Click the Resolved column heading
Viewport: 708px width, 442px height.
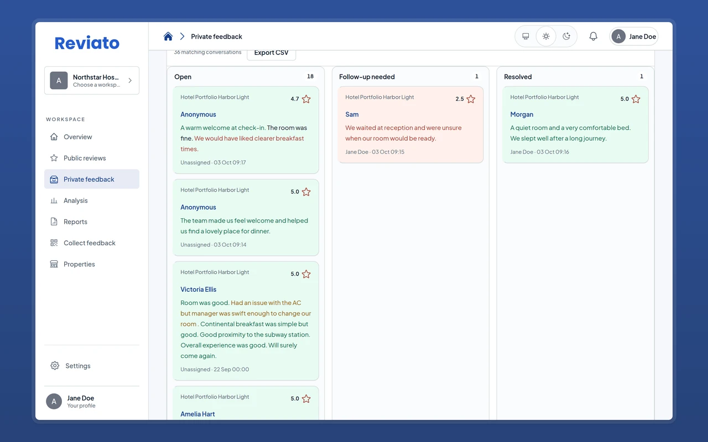pyautogui.click(x=518, y=77)
